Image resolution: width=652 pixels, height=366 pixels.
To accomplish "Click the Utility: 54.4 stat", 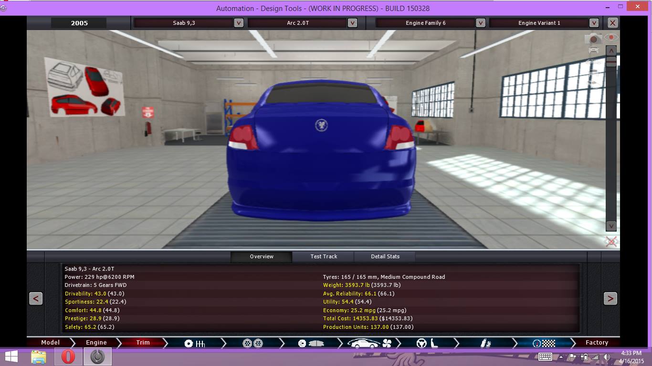I will point(347,302).
